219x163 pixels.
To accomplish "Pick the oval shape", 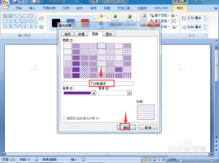I will tap(31, 16).
